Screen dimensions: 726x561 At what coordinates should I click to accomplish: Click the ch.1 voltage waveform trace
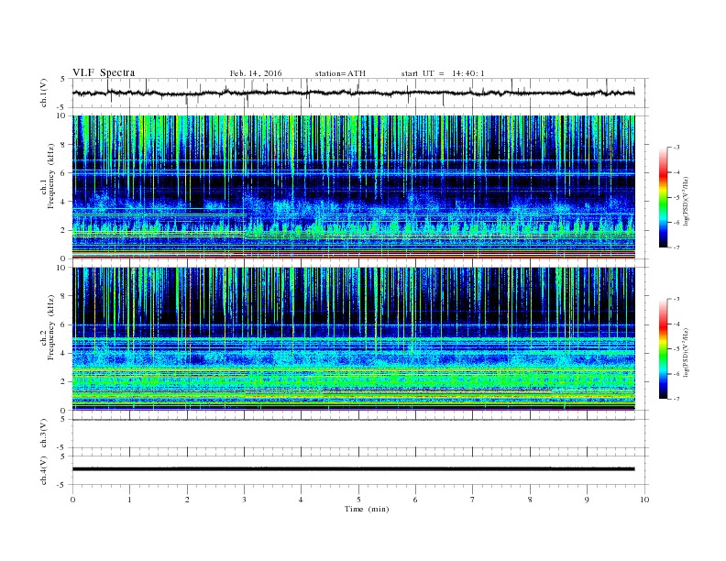[353, 93]
